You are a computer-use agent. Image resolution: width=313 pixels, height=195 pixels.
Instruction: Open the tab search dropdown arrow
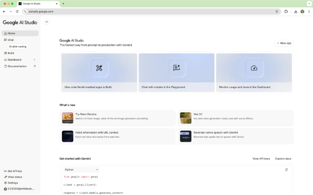tap(309, 3)
